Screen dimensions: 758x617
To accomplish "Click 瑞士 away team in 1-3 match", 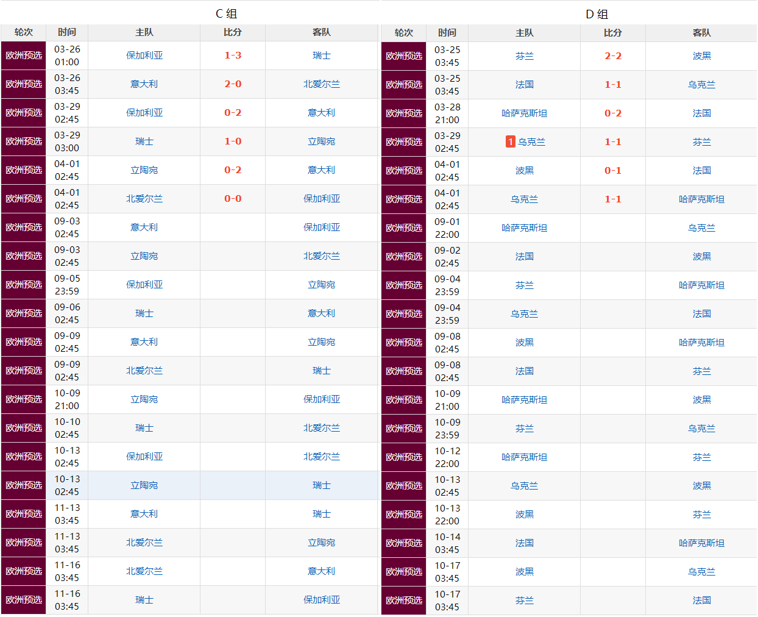I will pyautogui.click(x=322, y=55).
